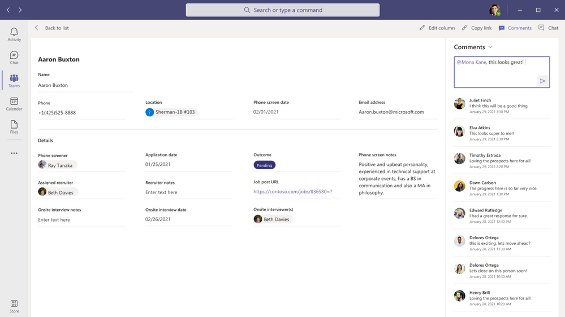Viewport: 565px width, 317px height.
Task: Click the Edit column pencil icon
Action: coord(422,28)
